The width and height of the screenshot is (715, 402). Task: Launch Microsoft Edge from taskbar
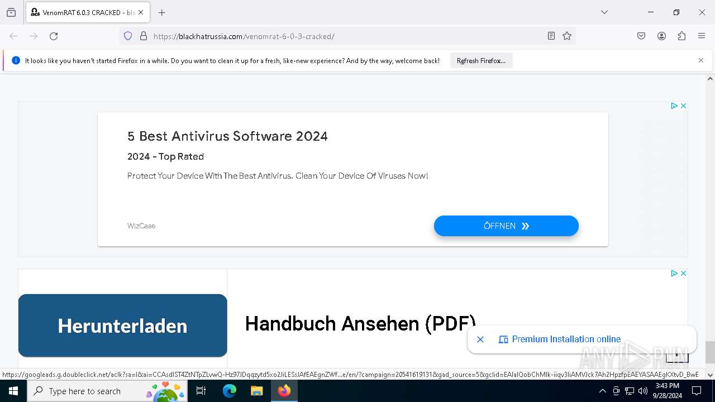(230, 391)
